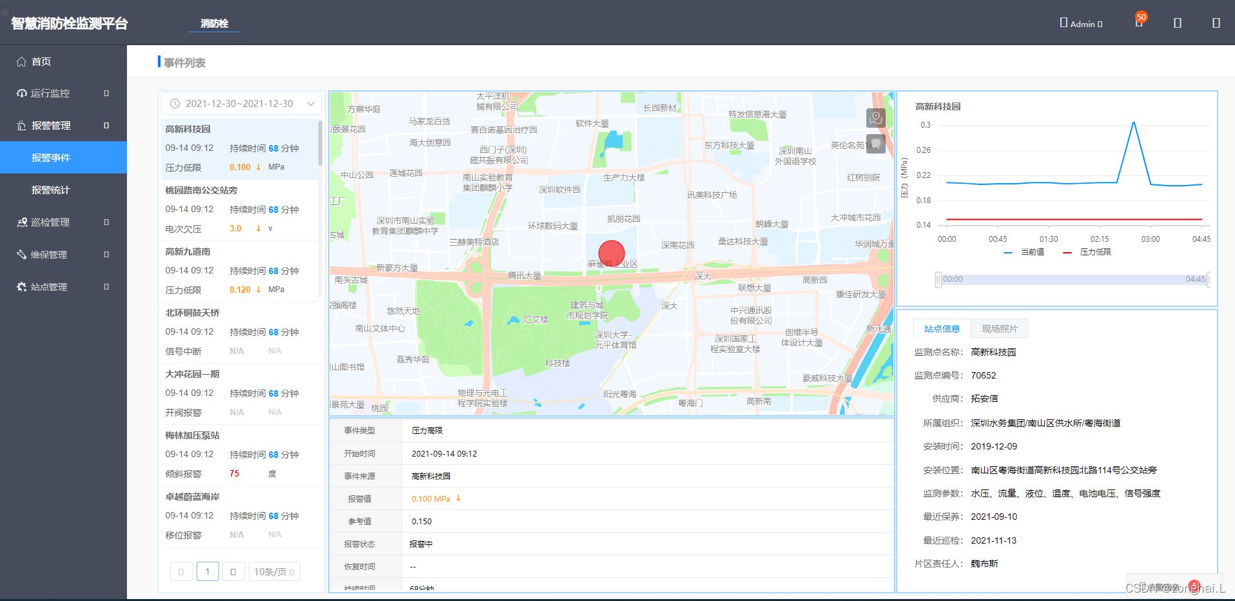Expand the 站点管理 menu arrow

click(x=106, y=287)
